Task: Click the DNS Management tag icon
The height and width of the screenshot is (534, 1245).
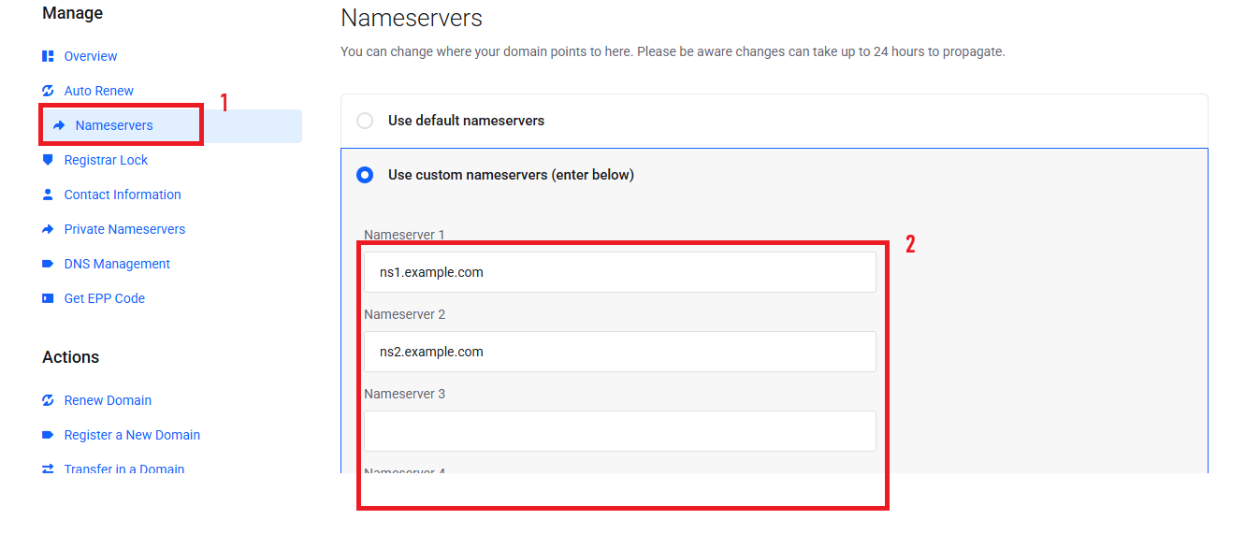Action: click(48, 264)
